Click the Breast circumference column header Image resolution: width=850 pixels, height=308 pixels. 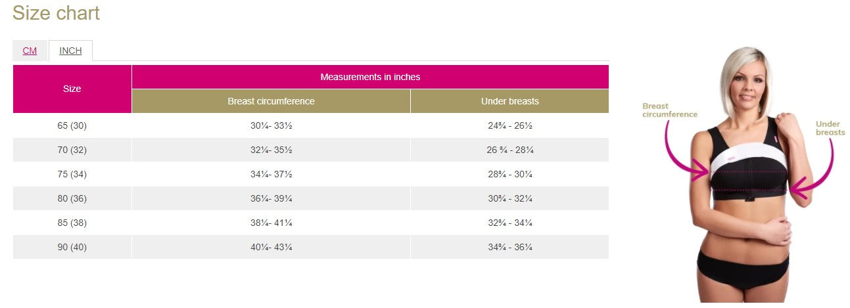pos(271,101)
